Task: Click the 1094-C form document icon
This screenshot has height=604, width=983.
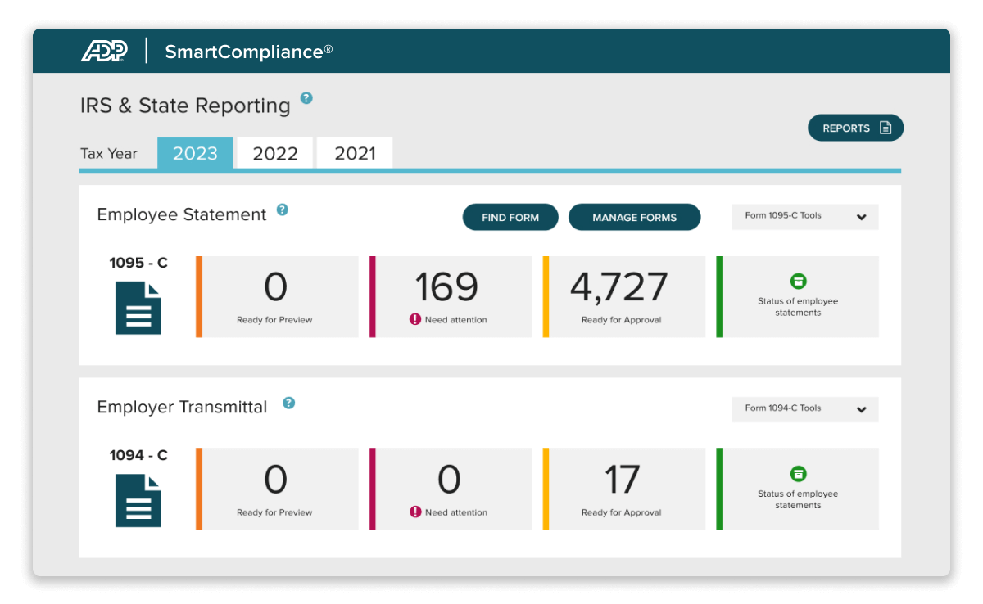Action: pyautogui.click(x=137, y=502)
